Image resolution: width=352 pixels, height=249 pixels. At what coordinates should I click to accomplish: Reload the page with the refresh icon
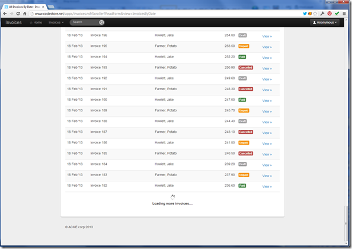pyautogui.click(x=18, y=14)
